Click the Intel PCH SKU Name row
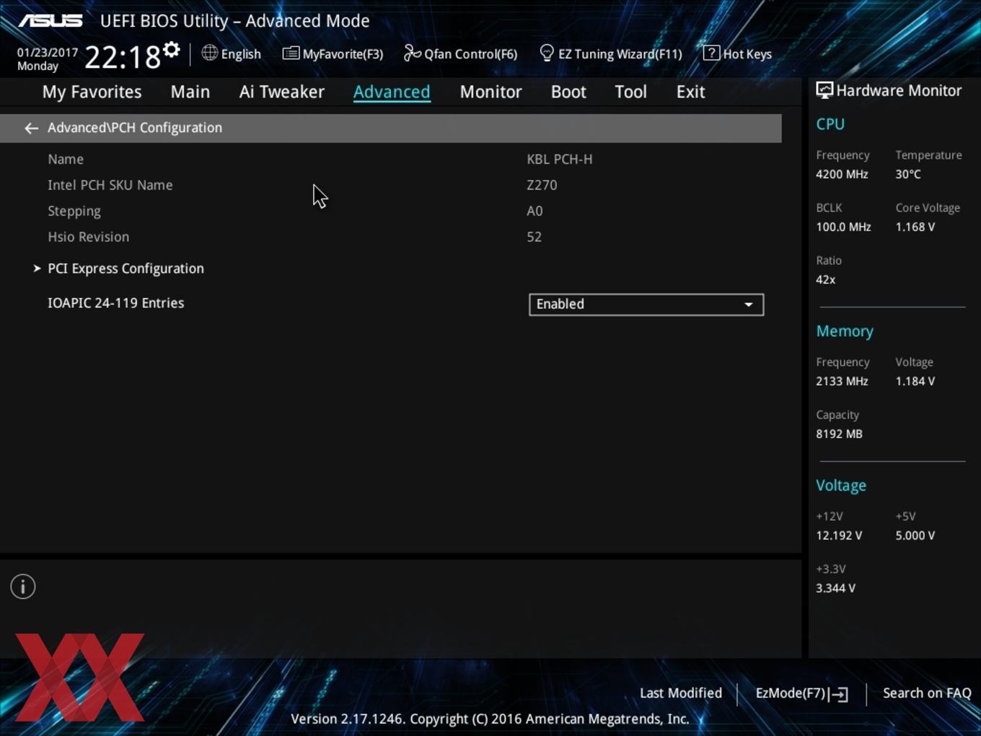981x736 pixels. 110,185
